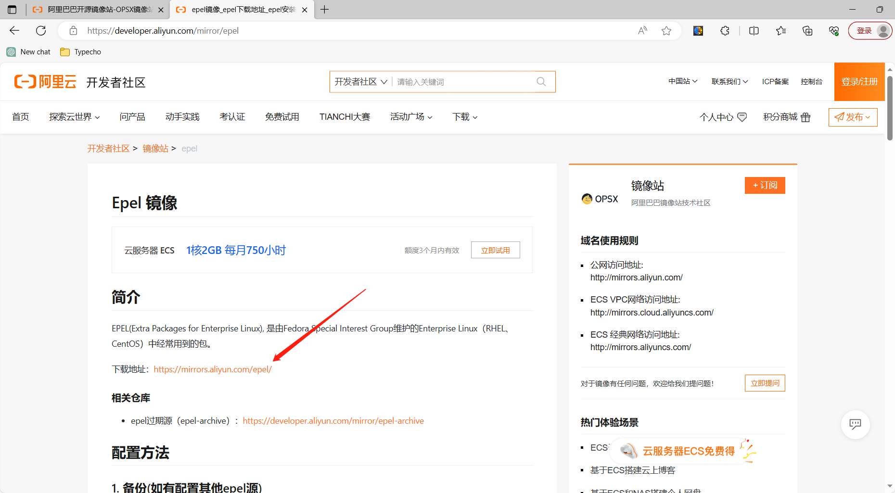Open the epel-archive mirror link
Viewport: 895px width, 493px height.
333,421
